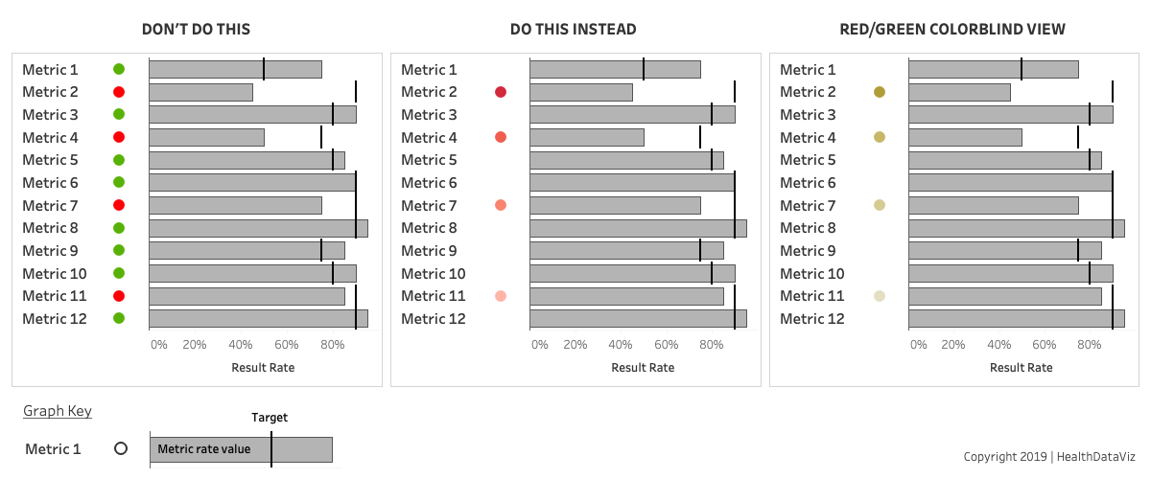Click the light pink dot for Metric 11 in middle chart

[500, 296]
